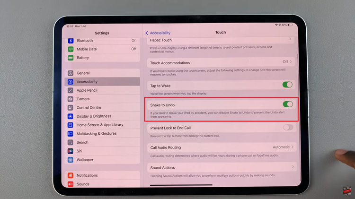Tap the Multitasking & Gestures icon

tap(71, 134)
